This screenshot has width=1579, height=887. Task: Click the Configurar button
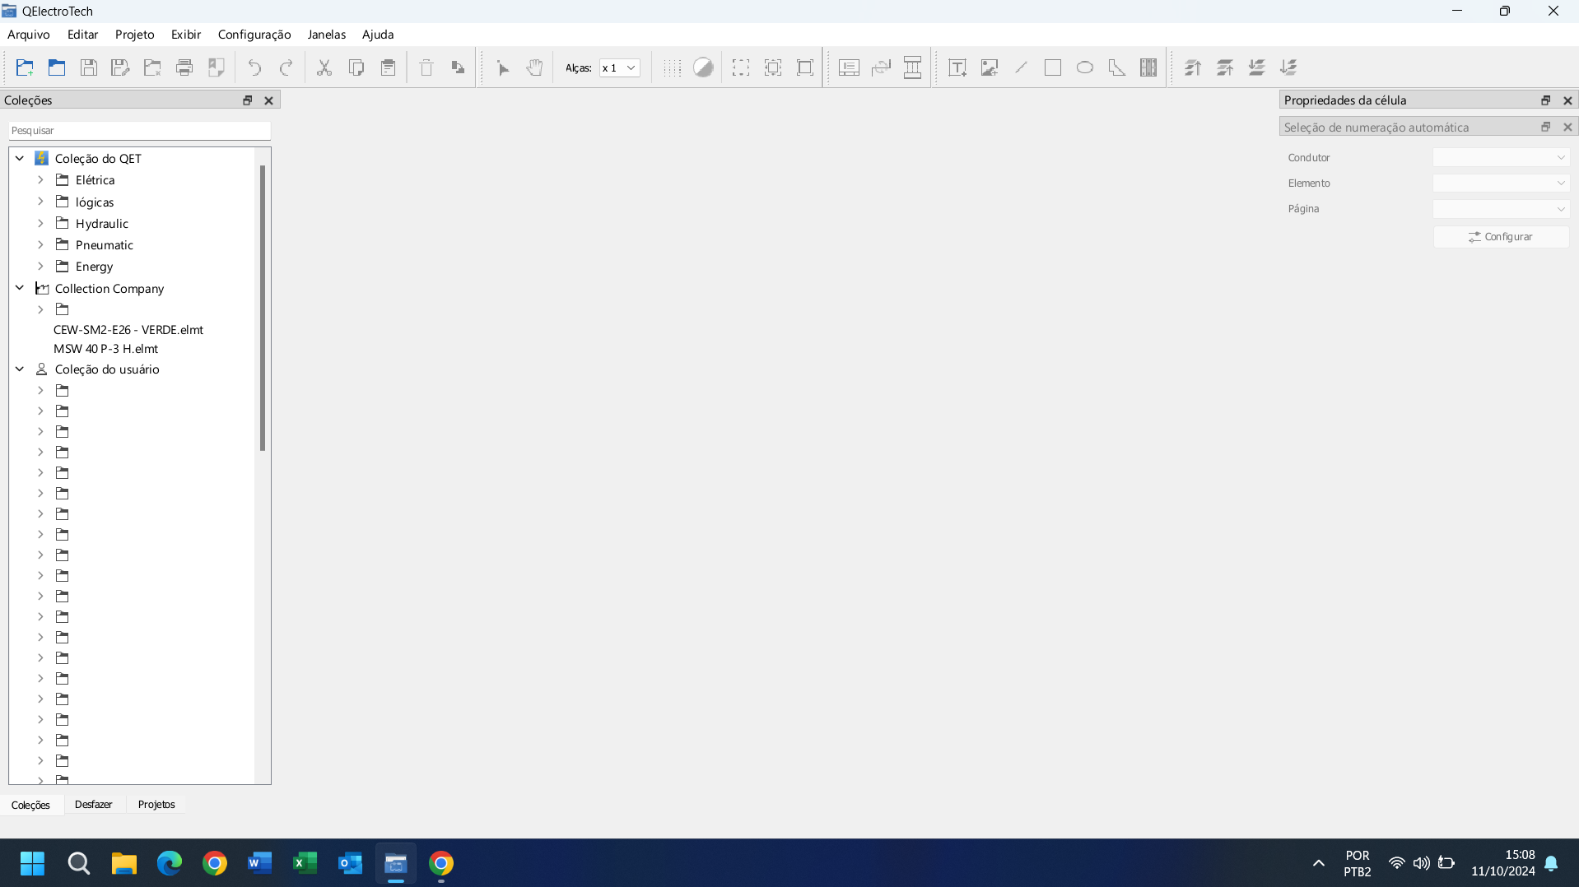click(x=1501, y=236)
